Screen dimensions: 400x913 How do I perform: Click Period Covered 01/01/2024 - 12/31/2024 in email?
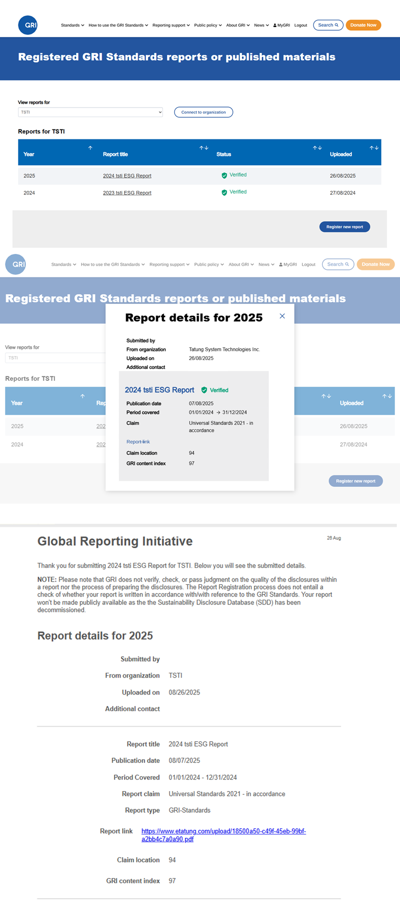point(203,777)
